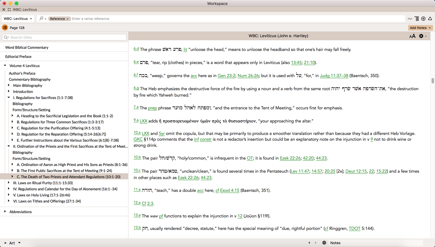The width and height of the screenshot is (435, 247).
Task: Collapse II. Ordination of the Priests triangle
Action: (x=9, y=146)
